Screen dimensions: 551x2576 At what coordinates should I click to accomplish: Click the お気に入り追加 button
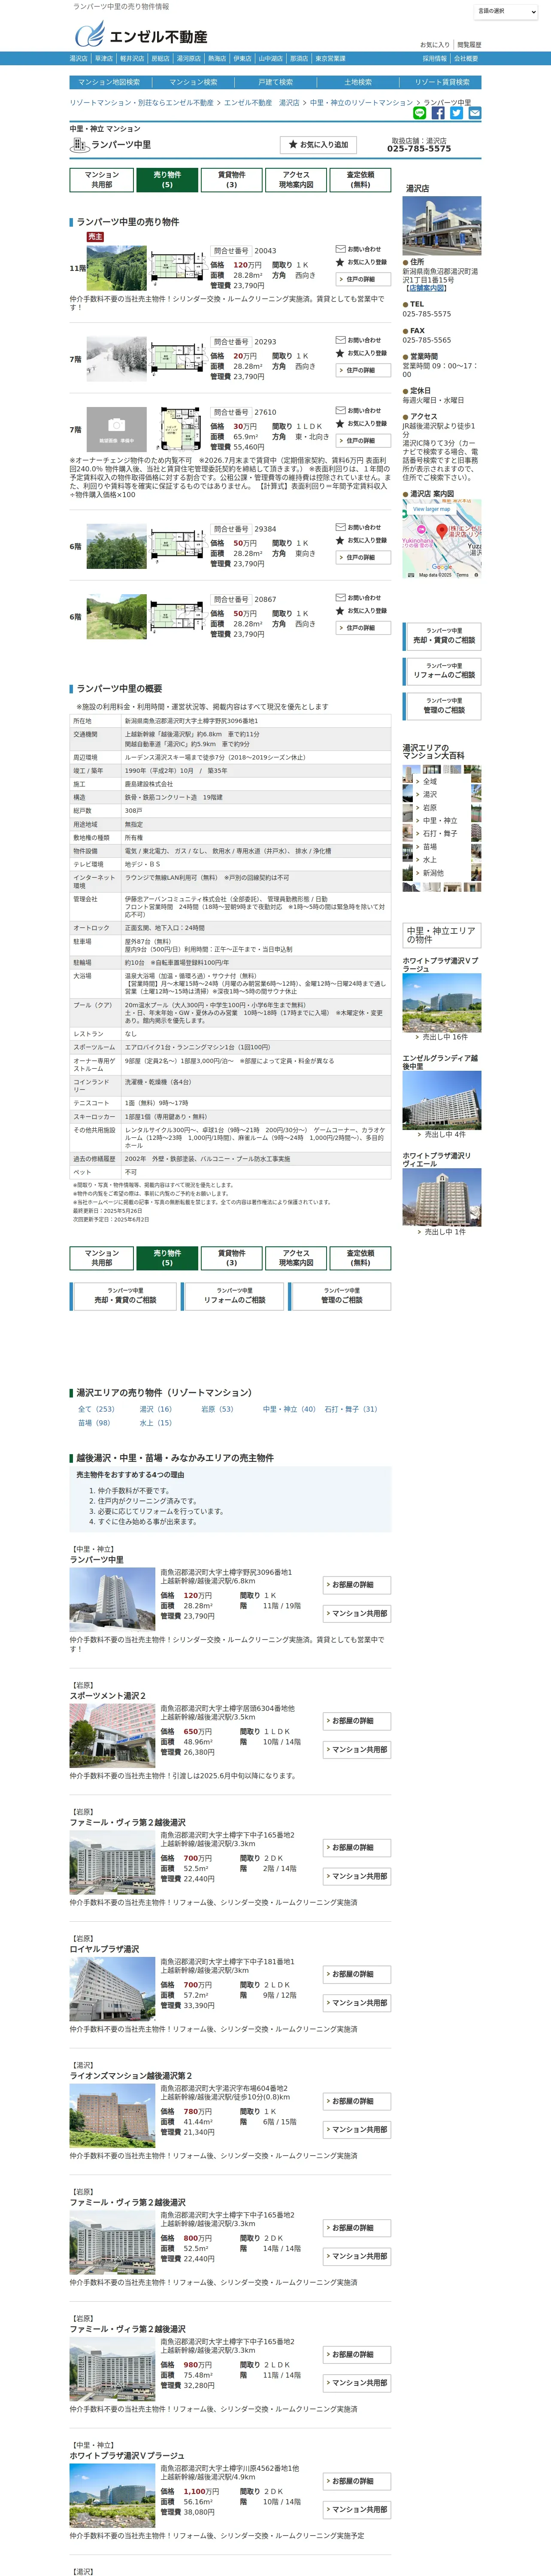click(x=318, y=145)
